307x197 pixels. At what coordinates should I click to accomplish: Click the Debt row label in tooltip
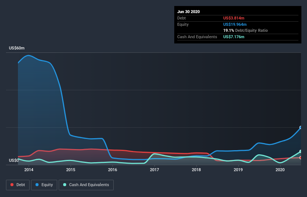(x=181, y=18)
